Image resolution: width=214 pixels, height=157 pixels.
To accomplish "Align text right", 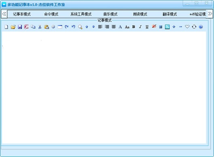I will (107, 27).
